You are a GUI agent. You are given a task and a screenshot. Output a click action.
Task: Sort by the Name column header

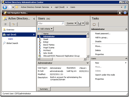[x=64, y=34]
